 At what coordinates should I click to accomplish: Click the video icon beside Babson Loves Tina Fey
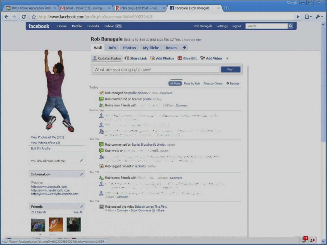101,207
